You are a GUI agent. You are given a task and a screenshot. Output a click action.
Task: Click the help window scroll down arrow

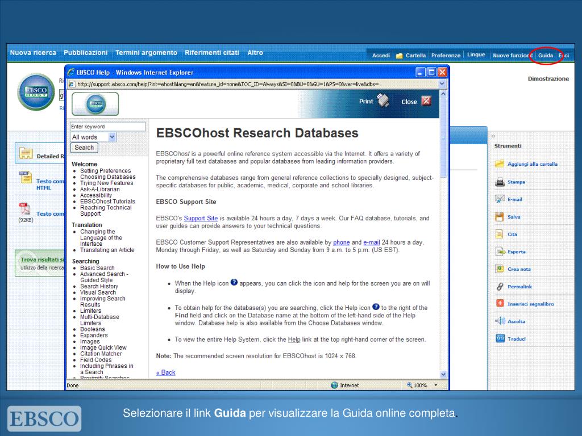(443, 374)
